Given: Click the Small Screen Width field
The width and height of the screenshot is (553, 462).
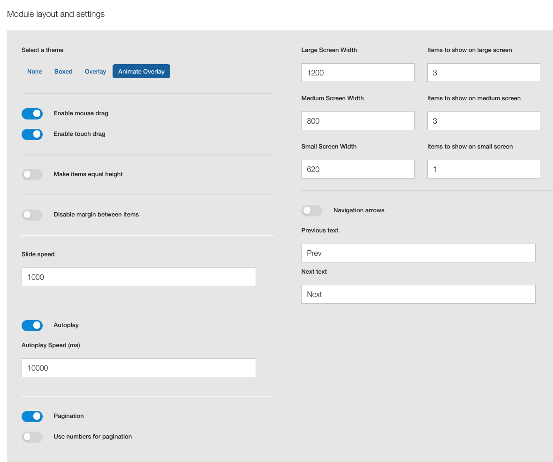Looking at the screenshot, I should pos(357,169).
